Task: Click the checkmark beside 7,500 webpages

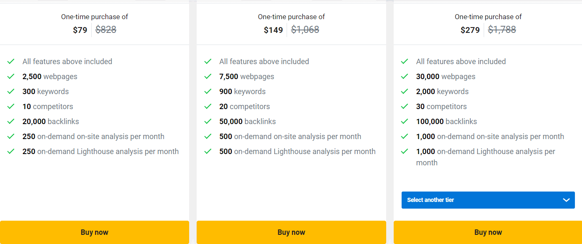Action: click(208, 76)
